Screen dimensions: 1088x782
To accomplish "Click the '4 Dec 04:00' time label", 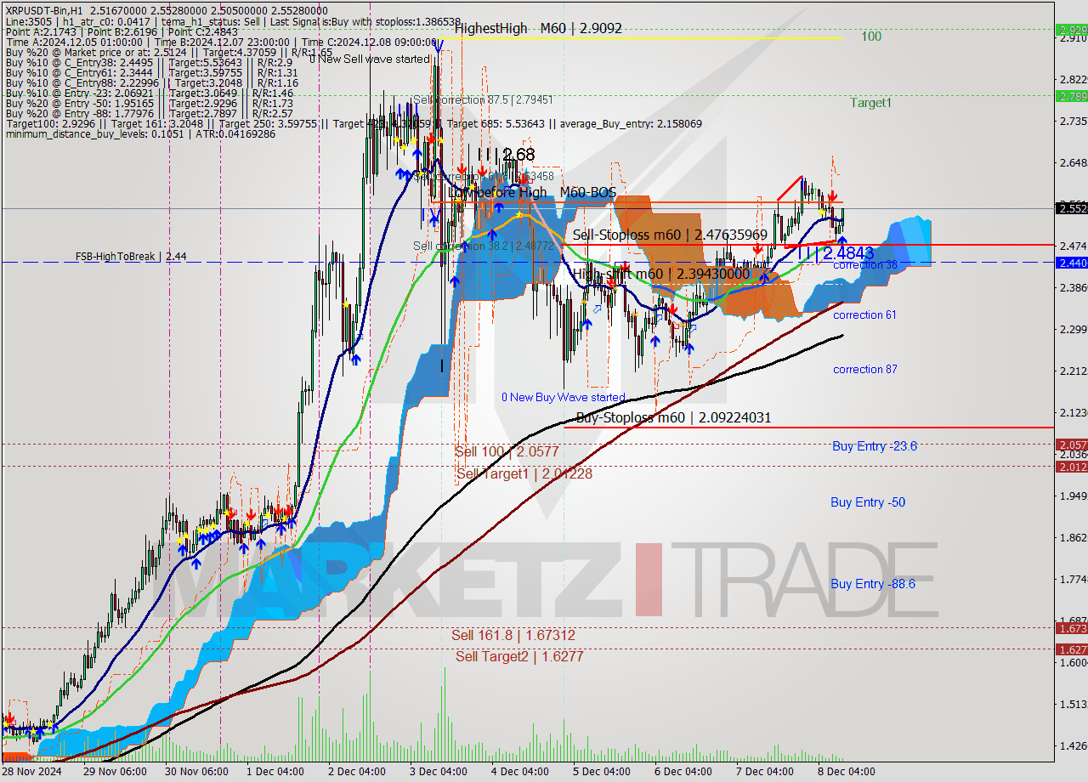I will coord(519,771).
